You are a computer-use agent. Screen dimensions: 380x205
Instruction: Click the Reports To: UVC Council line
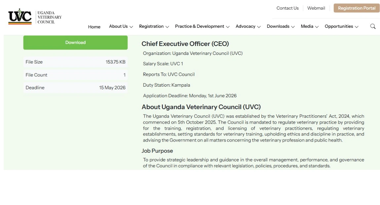point(169,74)
